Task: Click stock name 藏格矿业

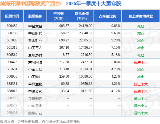Action: 35,113
